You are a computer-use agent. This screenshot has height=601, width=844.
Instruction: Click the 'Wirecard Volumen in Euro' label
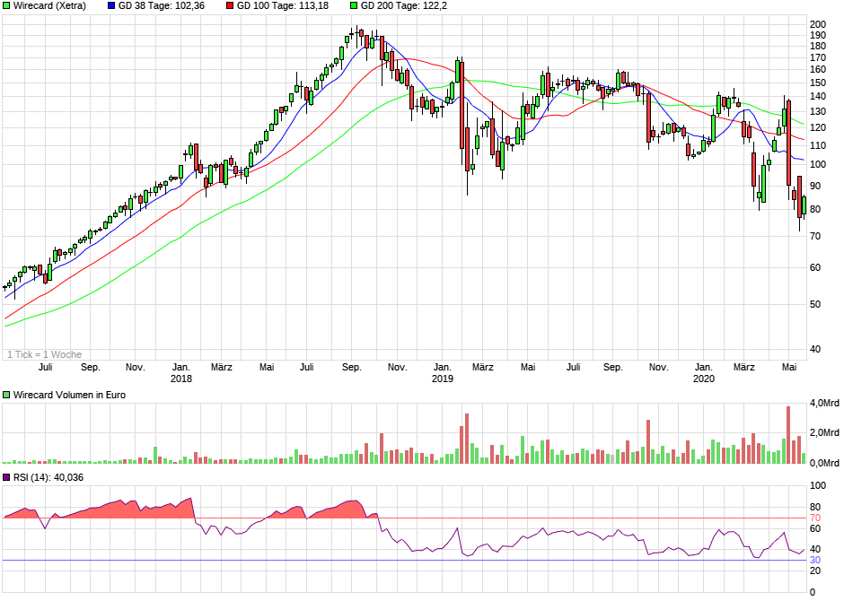(x=69, y=395)
